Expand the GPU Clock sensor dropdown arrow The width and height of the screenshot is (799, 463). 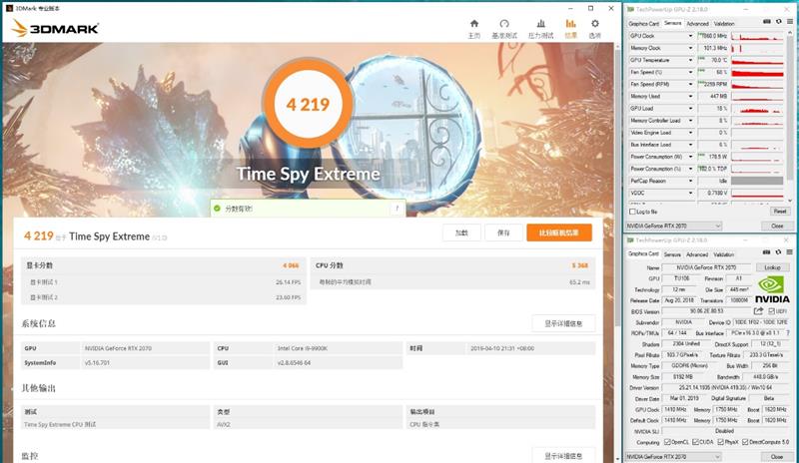point(691,36)
